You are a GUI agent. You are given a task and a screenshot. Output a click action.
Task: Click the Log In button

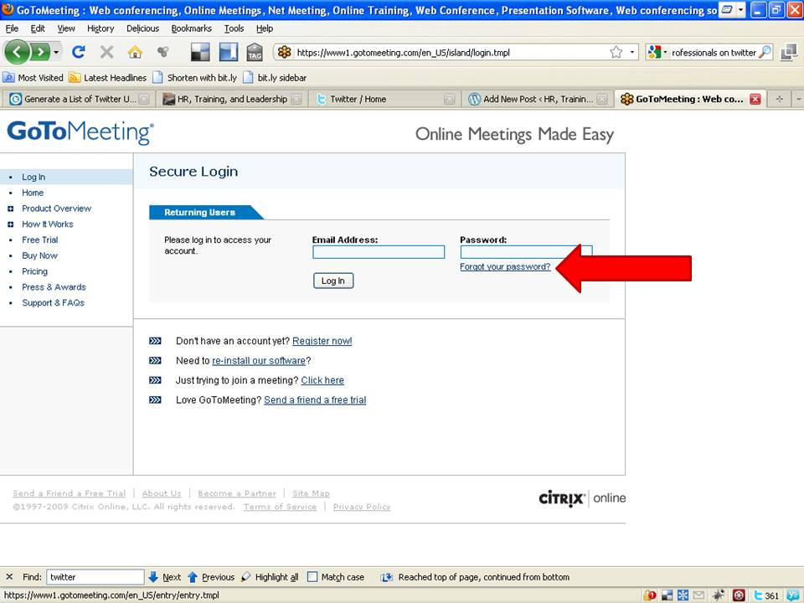coord(333,281)
